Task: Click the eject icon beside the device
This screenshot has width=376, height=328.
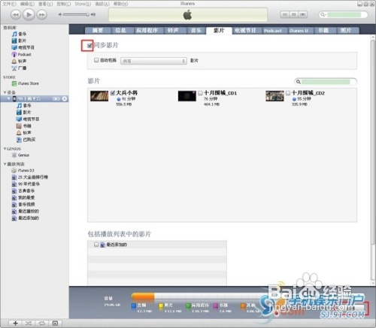Action: (x=65, y=99)
